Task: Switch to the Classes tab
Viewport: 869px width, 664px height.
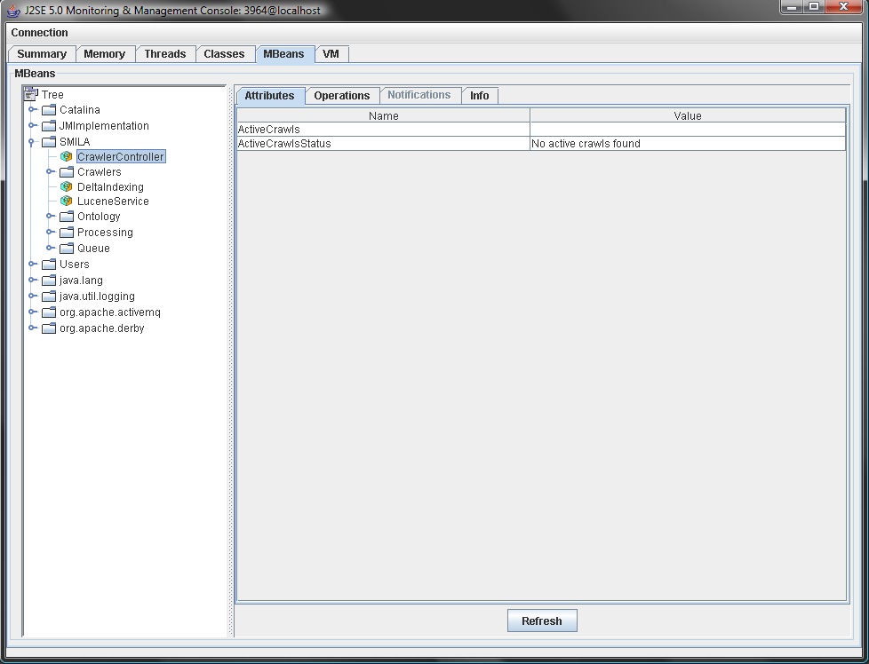Action: 224,54
